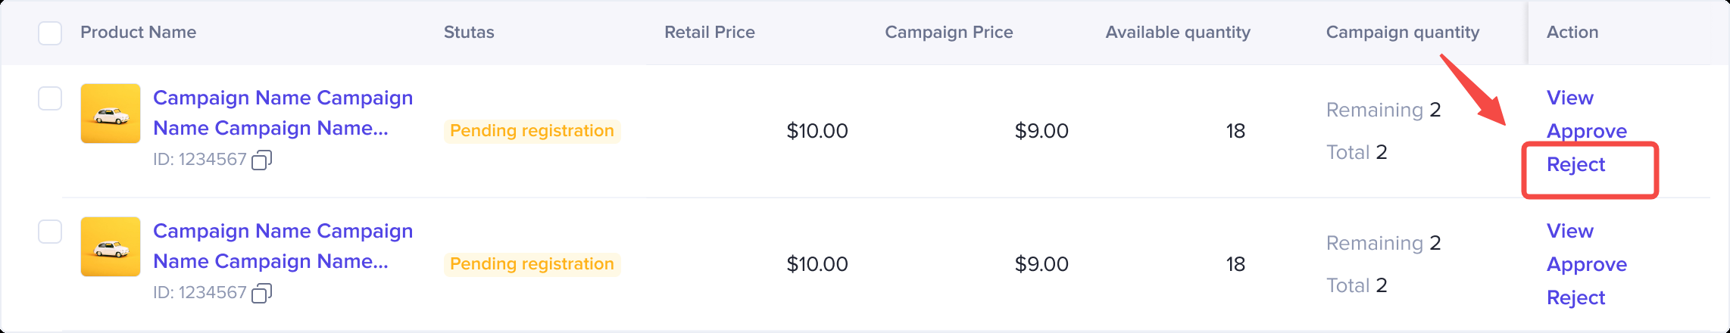Viewport: 1730px width, 333px height.
Task: Toggle the select-all checkbox in table header
Action: click(50, 33)
